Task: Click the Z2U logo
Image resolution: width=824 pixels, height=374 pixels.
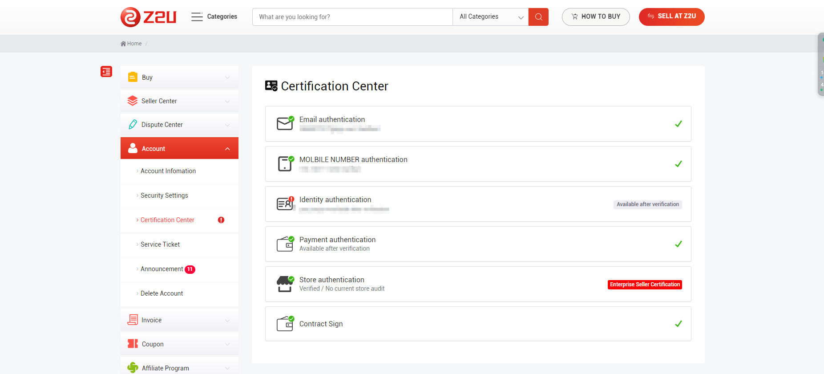Action: pyautogui.click(x=148, y=17)
